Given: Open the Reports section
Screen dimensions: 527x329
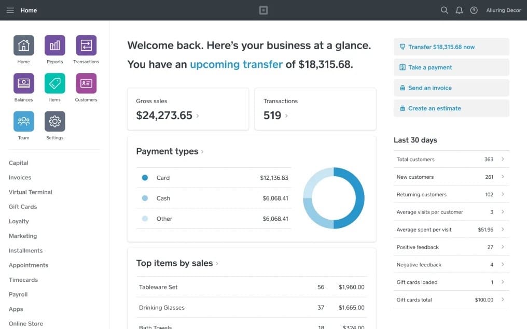Looking at the screenshot, I should tap(54, 45).
